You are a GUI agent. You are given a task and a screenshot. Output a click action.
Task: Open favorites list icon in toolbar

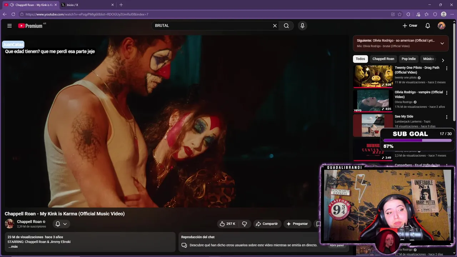click(426, 14)
